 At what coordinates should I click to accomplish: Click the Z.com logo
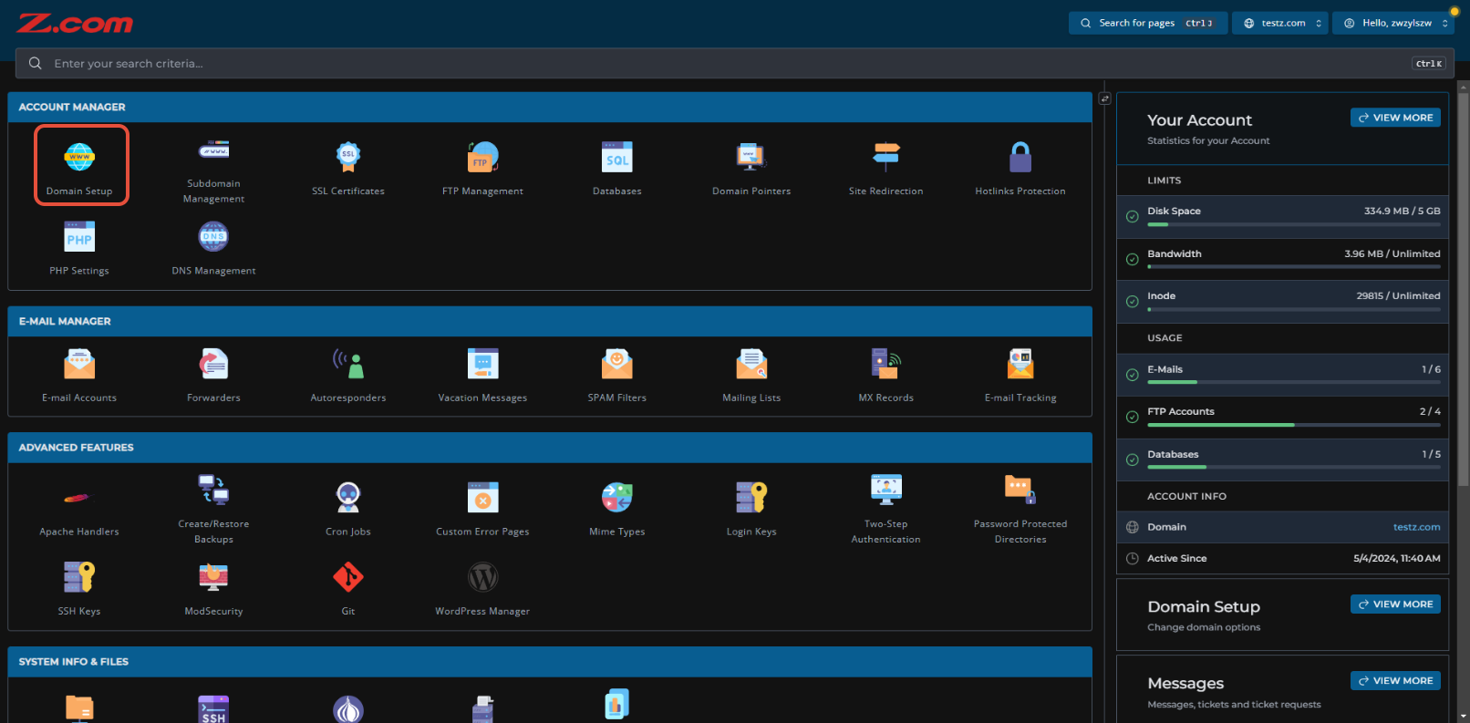(75, 24)
